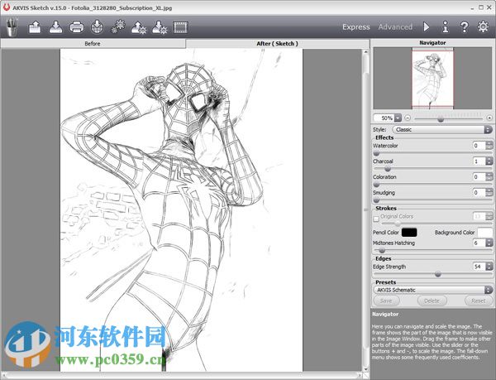Click the Midtones Hatching value stepper
Screen dimensions: 496x380
click(x=489, y=243)
